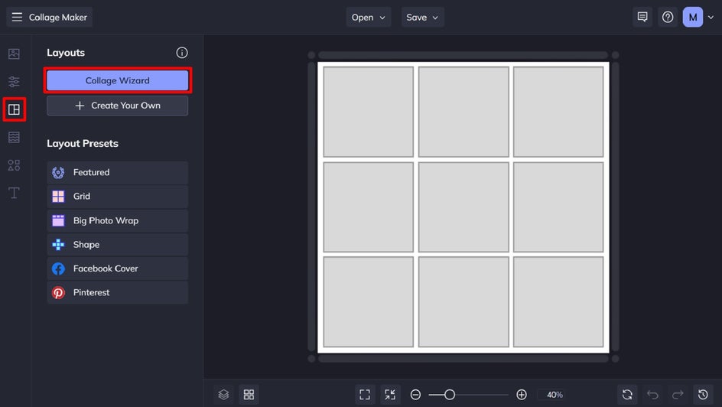Open the help question mark icon

pos(668,17)
